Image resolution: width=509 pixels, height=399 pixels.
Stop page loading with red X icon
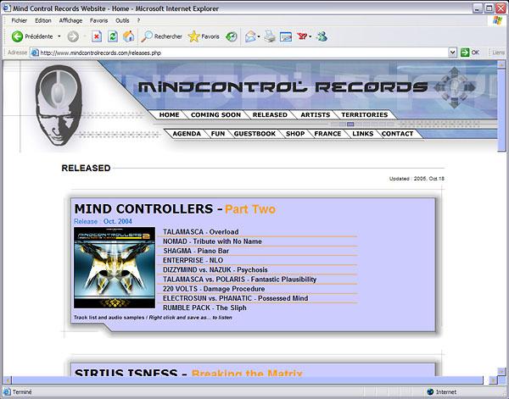pos(97,36)
